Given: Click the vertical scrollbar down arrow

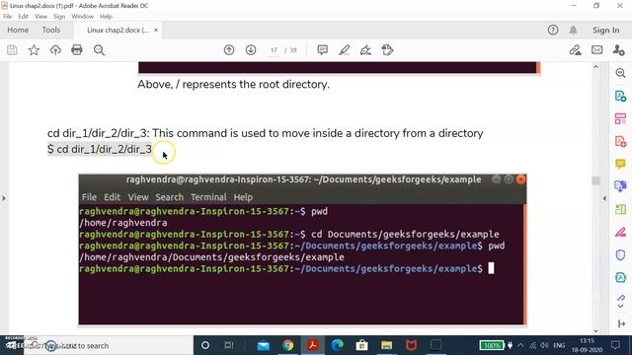Looking at the screenshot, I should click(595, 331).
